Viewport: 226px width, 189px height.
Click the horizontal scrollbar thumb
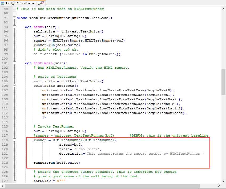102,186
